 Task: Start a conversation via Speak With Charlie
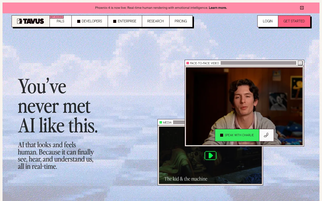(x=237, y=135)
